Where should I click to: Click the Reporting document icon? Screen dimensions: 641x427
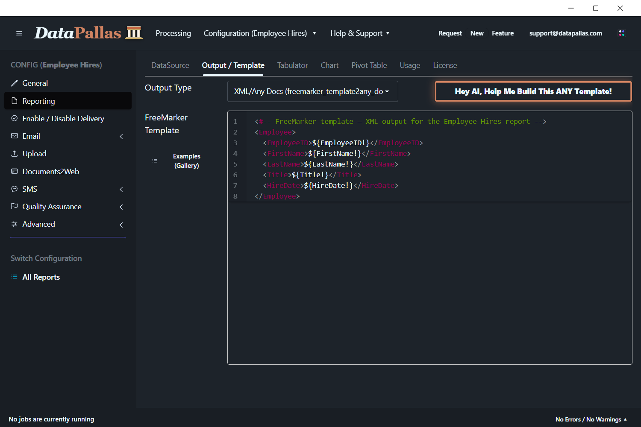click(x=15, y=101)
